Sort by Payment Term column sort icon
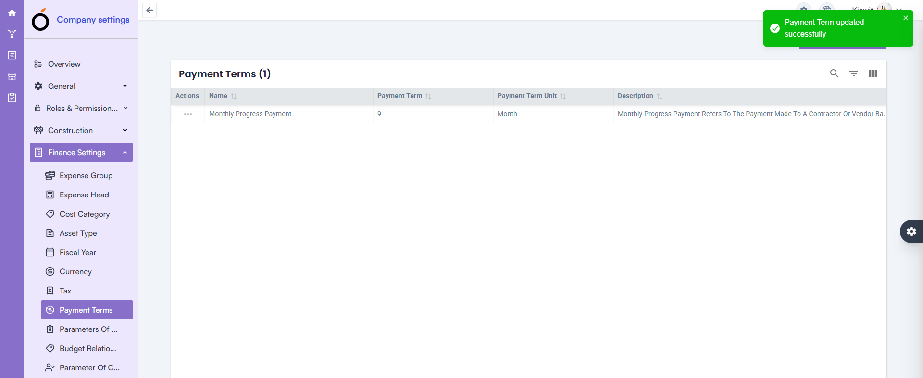 pyautogui.click(x=428, y=96)
